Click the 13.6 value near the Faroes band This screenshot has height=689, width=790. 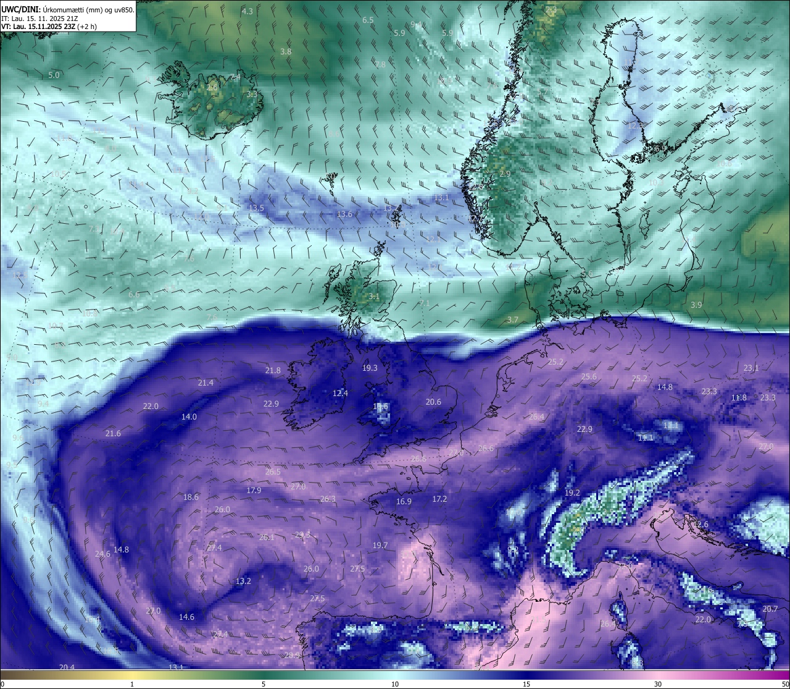coord(344,214)
